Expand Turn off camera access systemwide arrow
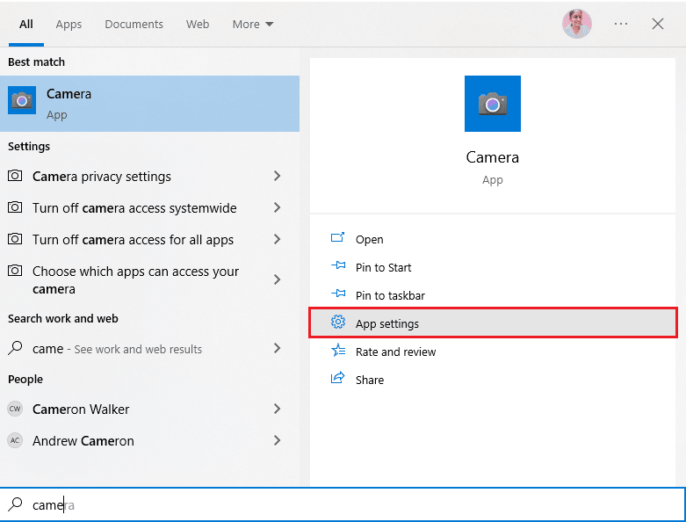This screenshot has height=522, width=686. [x=277, y=208]
